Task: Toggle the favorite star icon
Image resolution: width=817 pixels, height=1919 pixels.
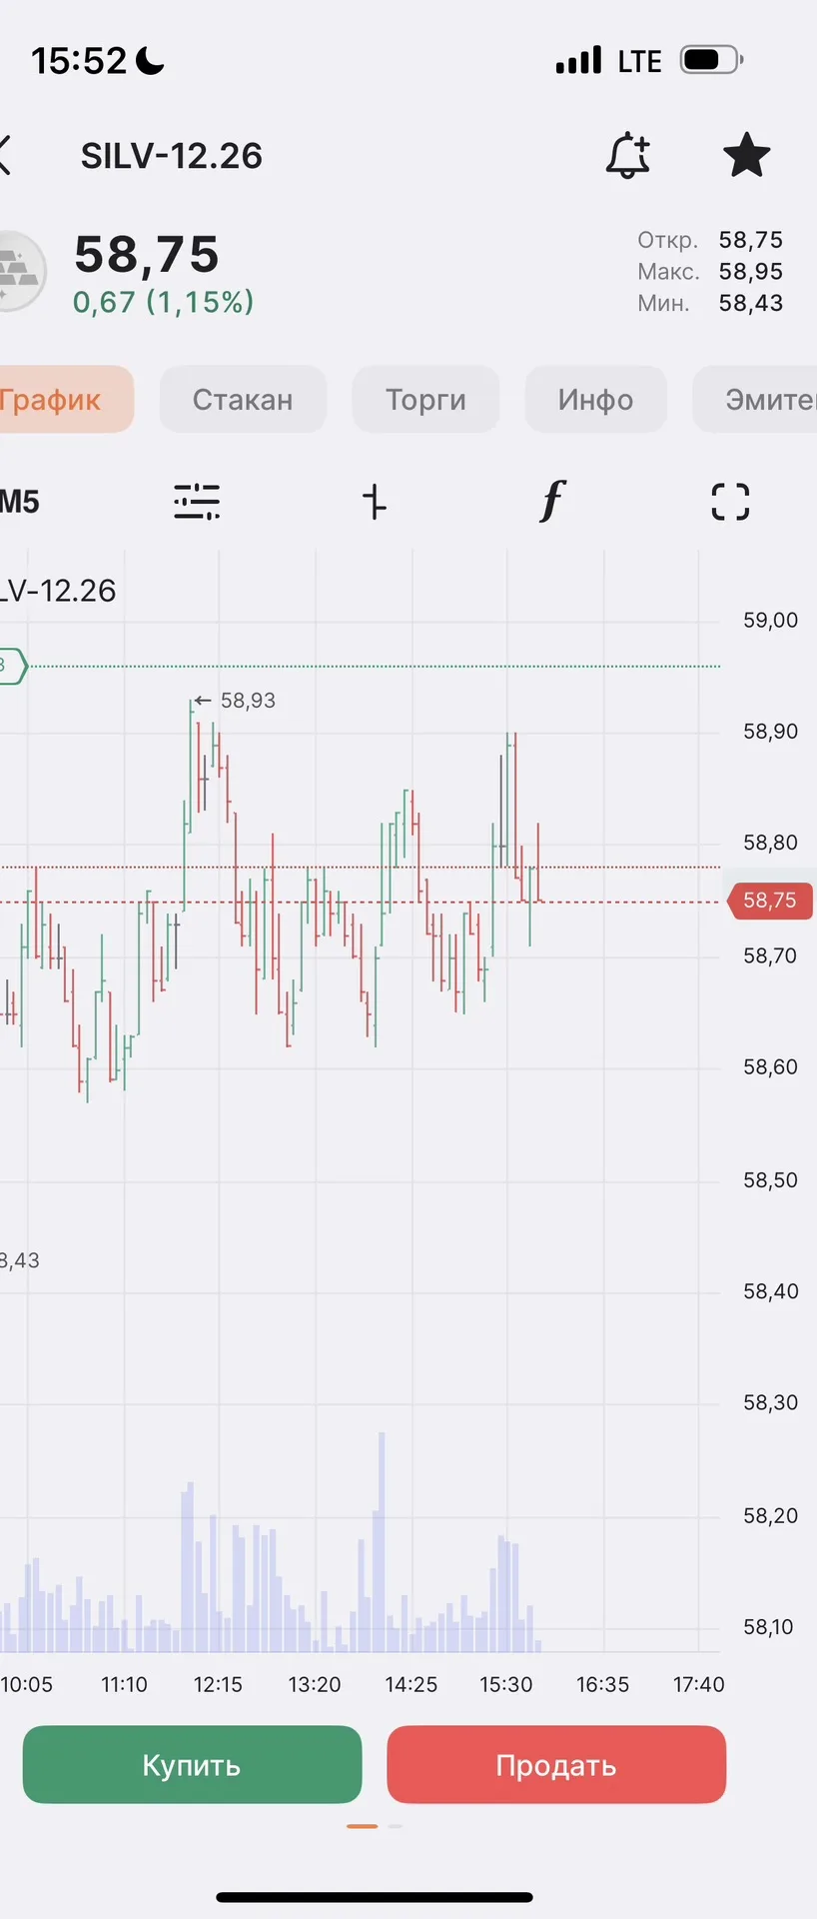Action: click(x=746, y=156)
